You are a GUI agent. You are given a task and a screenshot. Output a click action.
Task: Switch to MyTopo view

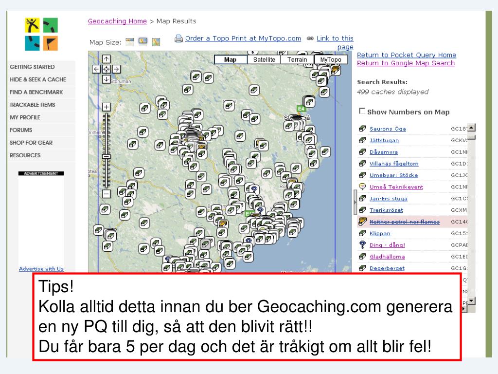pyautogui.click(x=331, y=59)
